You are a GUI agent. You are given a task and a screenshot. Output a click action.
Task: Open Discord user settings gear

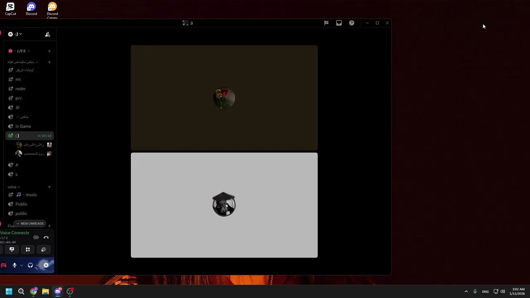[x=46, y=265]
